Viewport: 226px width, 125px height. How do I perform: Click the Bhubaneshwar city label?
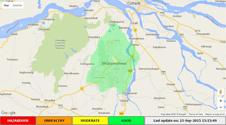coord(114,63)
